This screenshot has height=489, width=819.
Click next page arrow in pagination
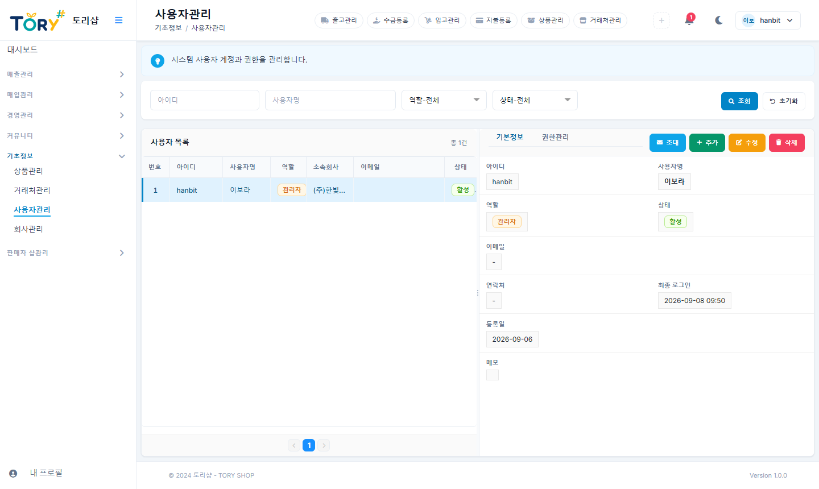324,445
